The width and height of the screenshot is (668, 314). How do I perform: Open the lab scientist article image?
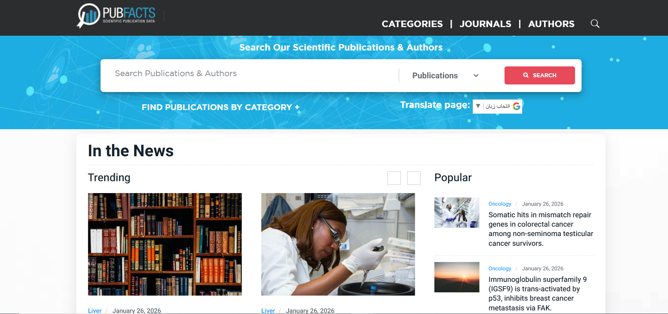pos(338,244)
